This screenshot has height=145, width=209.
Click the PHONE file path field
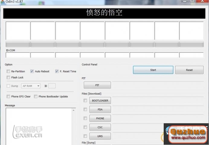[158, 118]
